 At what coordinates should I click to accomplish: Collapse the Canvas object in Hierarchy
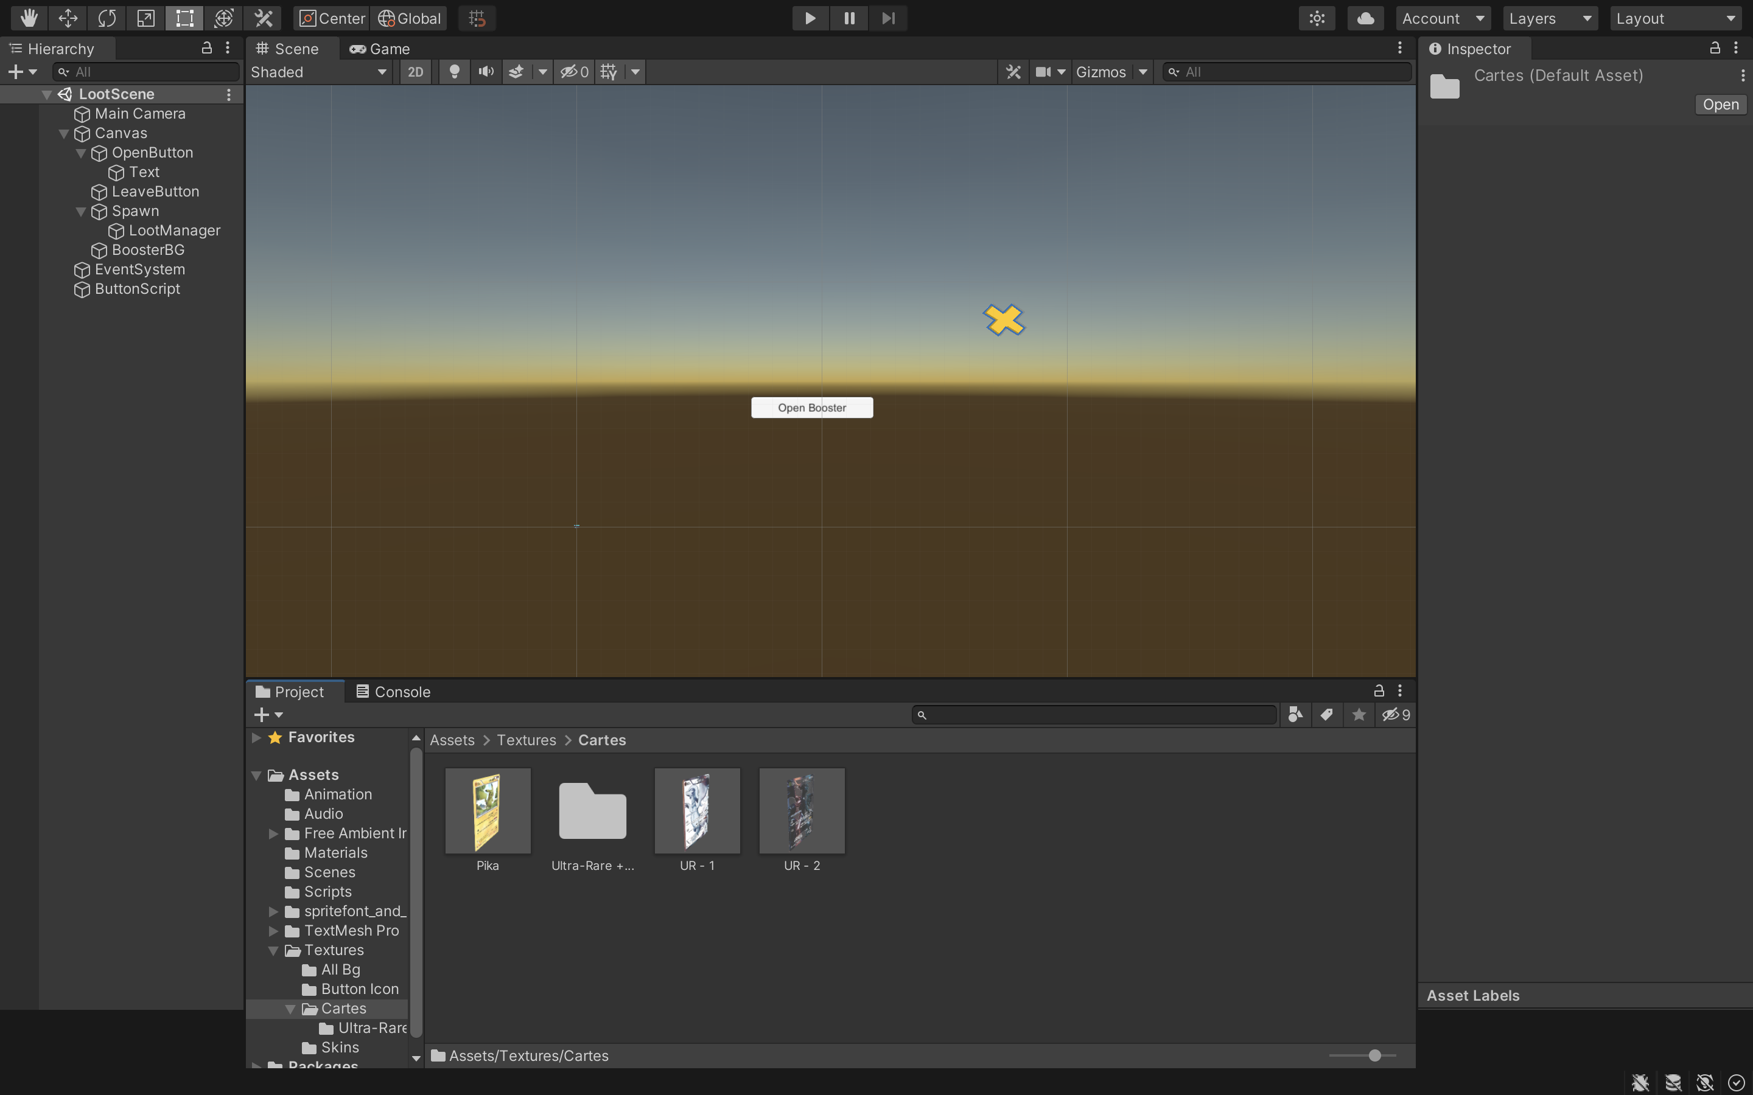64,133
